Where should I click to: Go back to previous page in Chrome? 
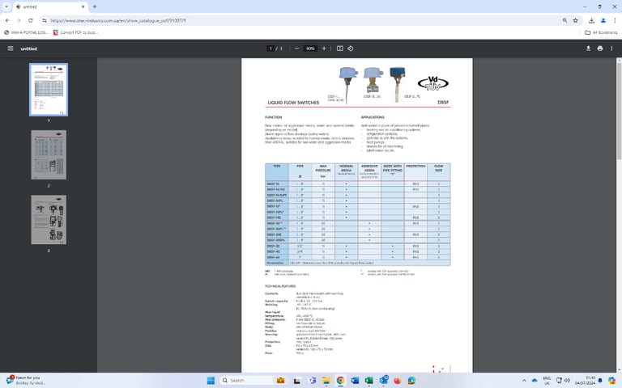(x=7, y=20)
